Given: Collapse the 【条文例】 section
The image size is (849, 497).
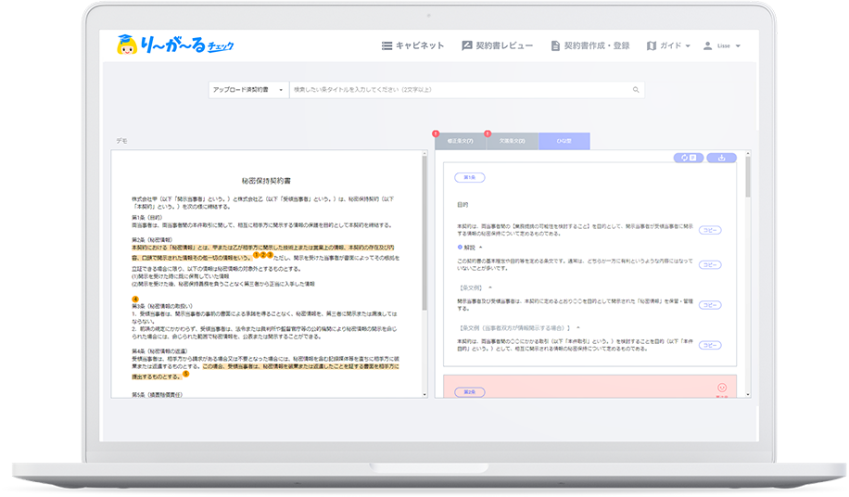Looking at the screenshot, I should [490, 287].
